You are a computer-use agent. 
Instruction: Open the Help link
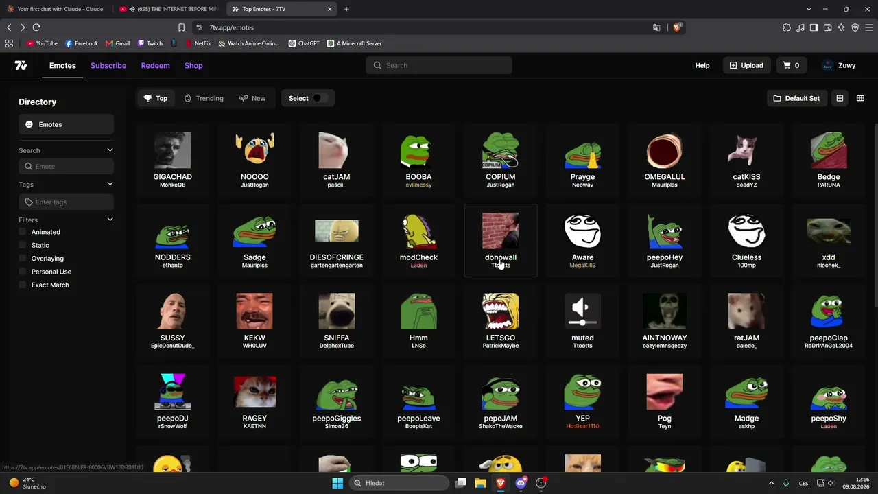click(x=702, y=65)
